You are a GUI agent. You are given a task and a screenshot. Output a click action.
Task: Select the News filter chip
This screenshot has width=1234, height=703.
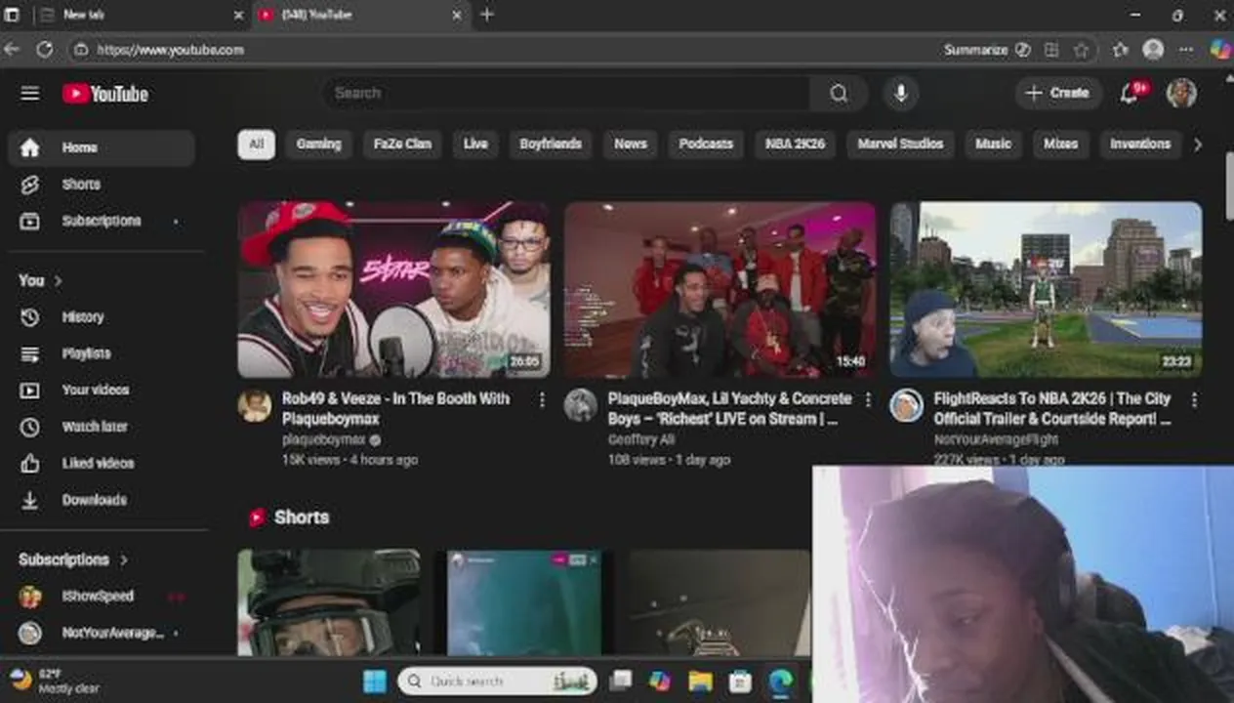631,145
